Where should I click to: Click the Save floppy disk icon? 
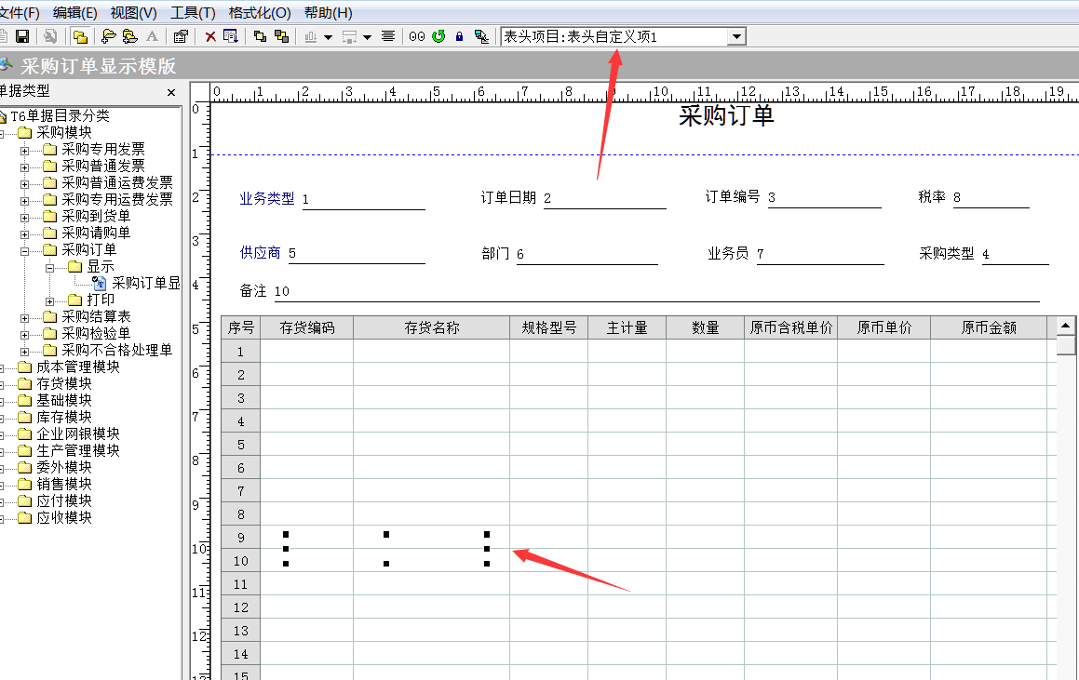pos(22,36)
